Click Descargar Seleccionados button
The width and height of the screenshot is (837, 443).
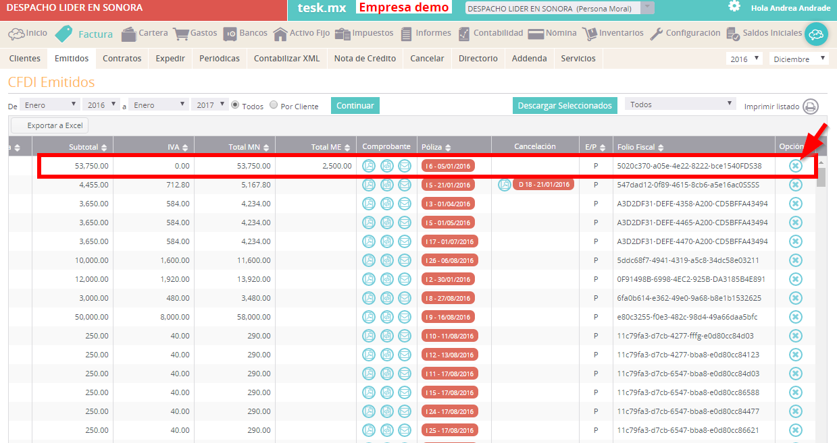(x=565, y=105)
